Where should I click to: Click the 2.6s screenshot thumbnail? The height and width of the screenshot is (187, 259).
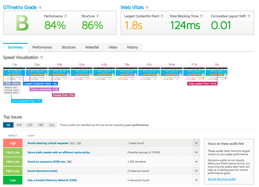37,74
